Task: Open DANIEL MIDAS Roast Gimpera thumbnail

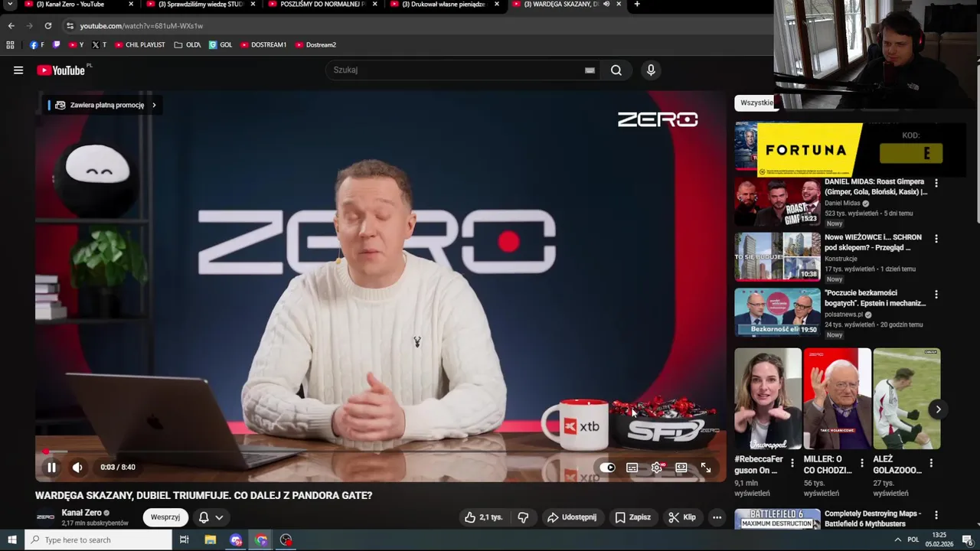Action: [777, 203]
